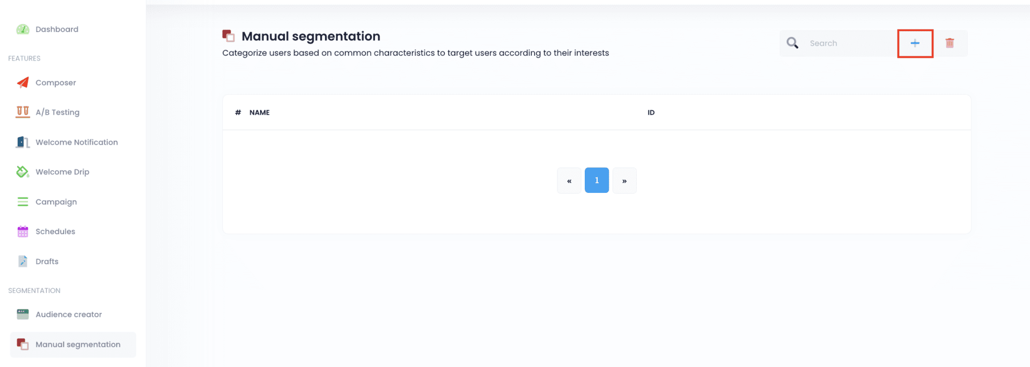The height and width of the screenshot is (367, 1030).
Task: Click the A/B Testing test tubes icon
Action: 23,112
